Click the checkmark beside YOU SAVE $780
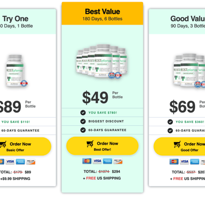Screen dimensions: 205x200 pos(83,113)
